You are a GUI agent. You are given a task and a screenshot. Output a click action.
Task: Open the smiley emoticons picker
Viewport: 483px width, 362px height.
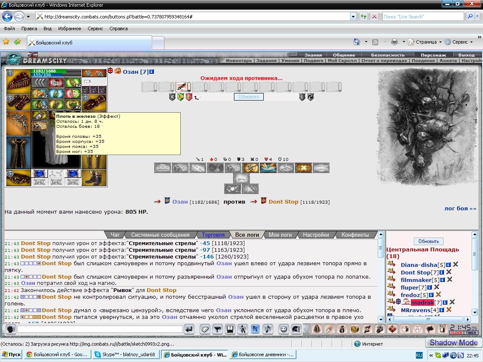[x=283, y=329]
